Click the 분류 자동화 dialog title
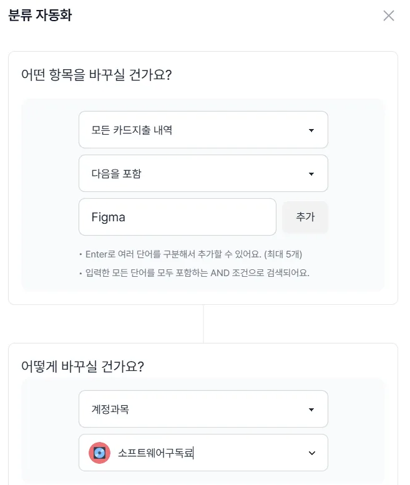Image resolution: width=410 pixels, height=485 pixels. pos(40,15)
